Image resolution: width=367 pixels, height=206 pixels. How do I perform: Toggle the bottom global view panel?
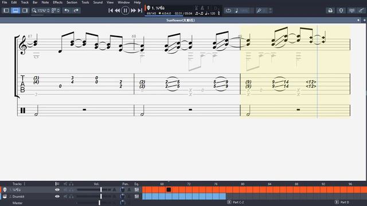15,10
